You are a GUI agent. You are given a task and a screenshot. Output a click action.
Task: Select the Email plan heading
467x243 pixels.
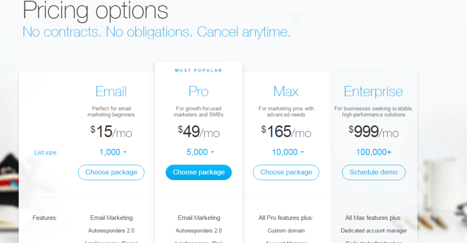[x=111, y=91]
